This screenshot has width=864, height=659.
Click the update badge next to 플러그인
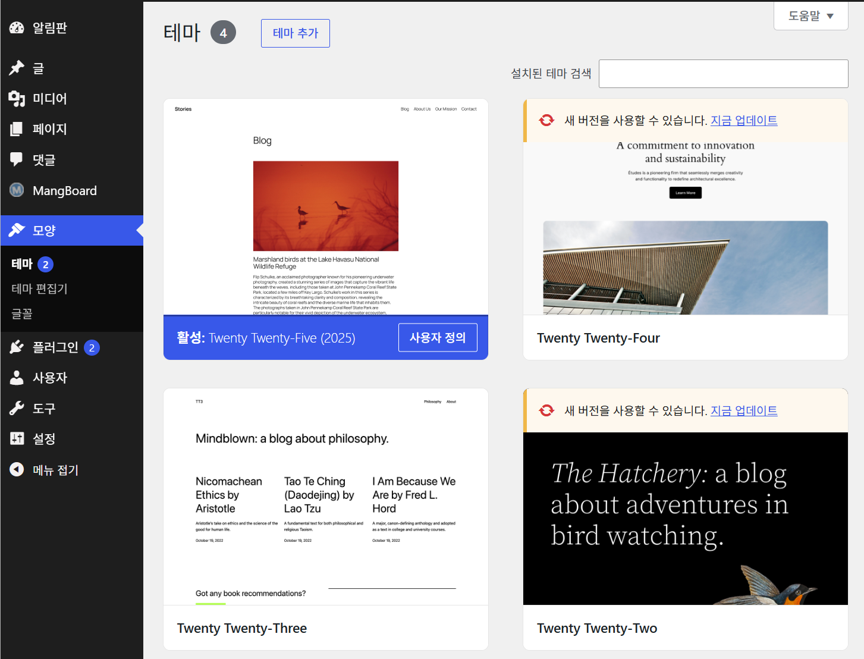tap(92, 348)
